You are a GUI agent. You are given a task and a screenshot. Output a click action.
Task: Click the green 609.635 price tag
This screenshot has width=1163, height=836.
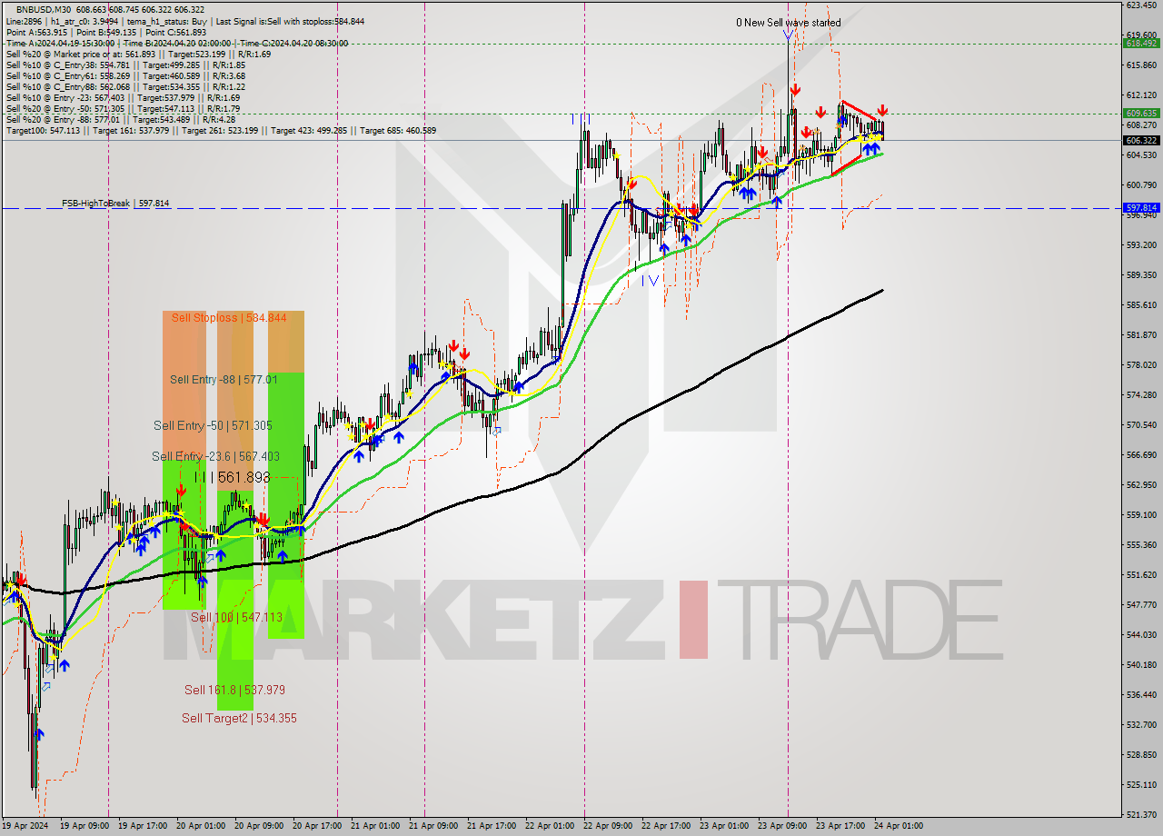click(1141, 114)
